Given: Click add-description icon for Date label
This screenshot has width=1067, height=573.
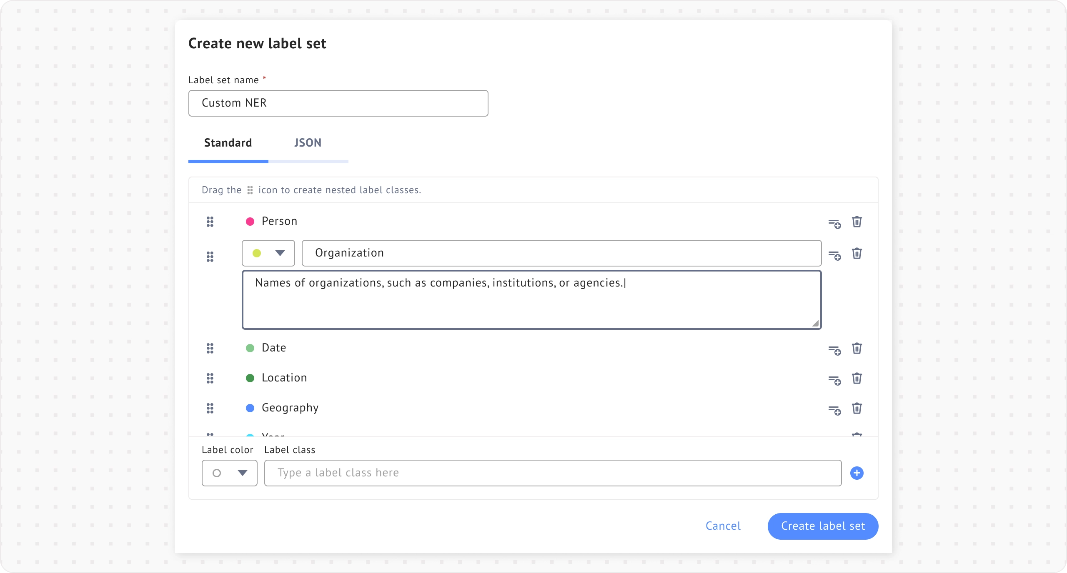Looking at the screenshot, I should pos(834,351).
